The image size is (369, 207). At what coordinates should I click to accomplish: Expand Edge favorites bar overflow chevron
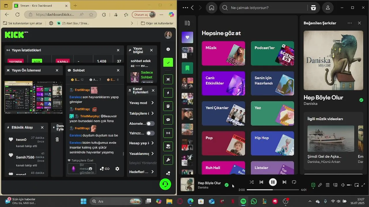tap(132, 23)
